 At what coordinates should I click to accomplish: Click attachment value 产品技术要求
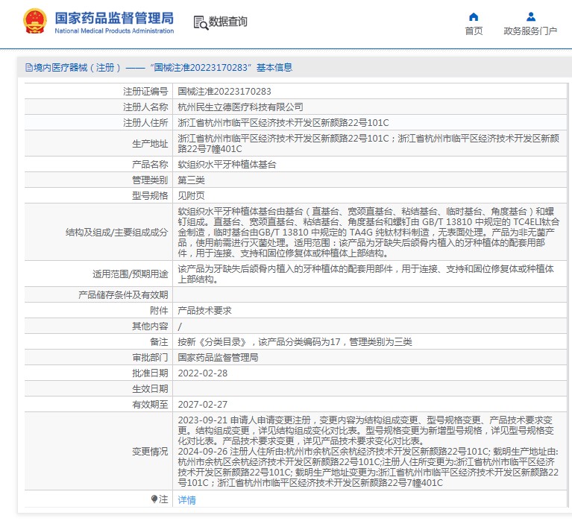point(204,310)
